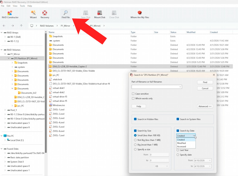
Task: Go back with the left arrow
Action: tap(4, 26)
